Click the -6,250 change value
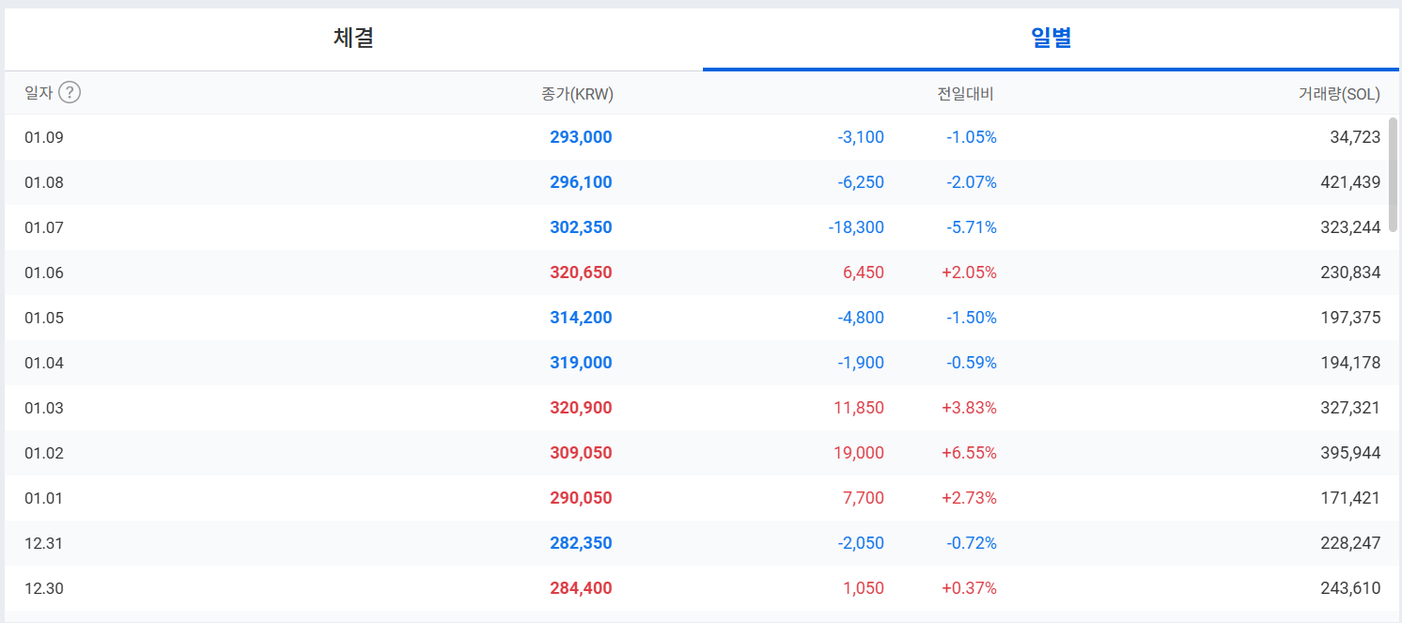Screen dimensions: 1402x623 (x=861, y=182)
